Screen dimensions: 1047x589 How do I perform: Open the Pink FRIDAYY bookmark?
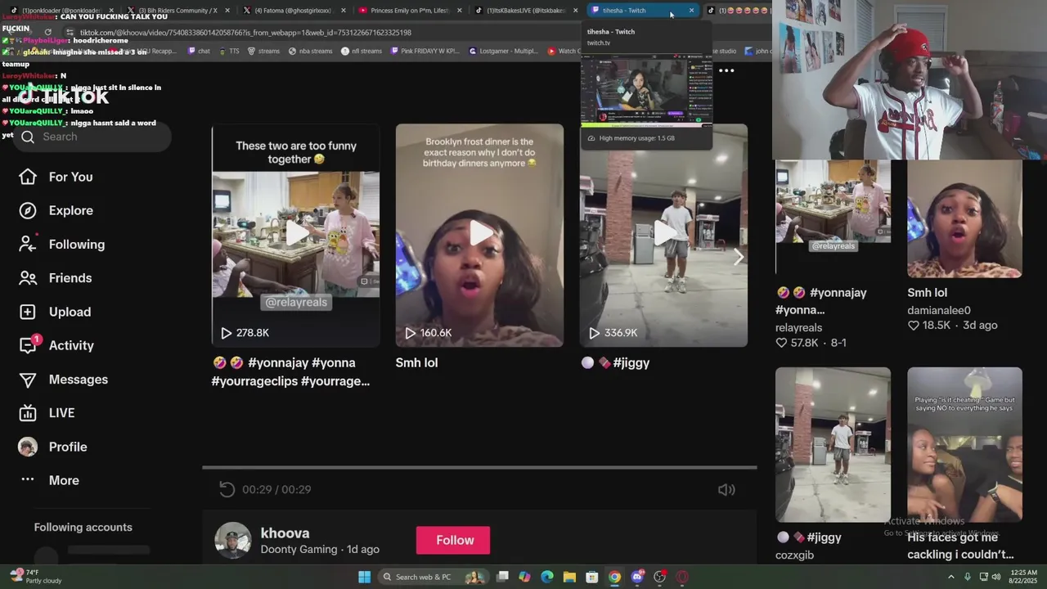[425, 51]
